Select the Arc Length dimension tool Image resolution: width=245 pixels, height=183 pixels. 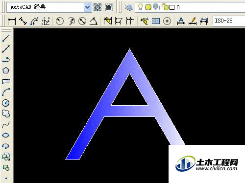pyautogui.click(x=34, y=21)
